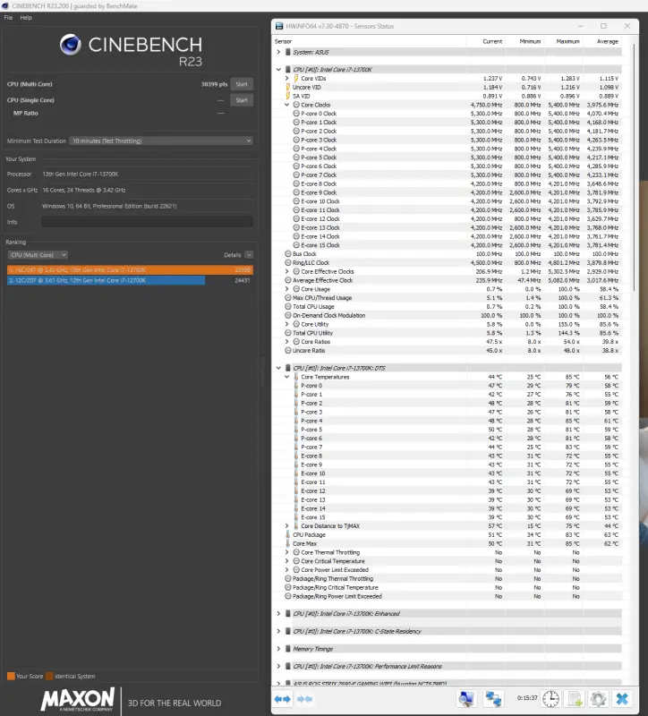This screenshot has width=648, height=716.
Task: Click the thermometer icon beside Core Max
Action: (x=287, y=543)
